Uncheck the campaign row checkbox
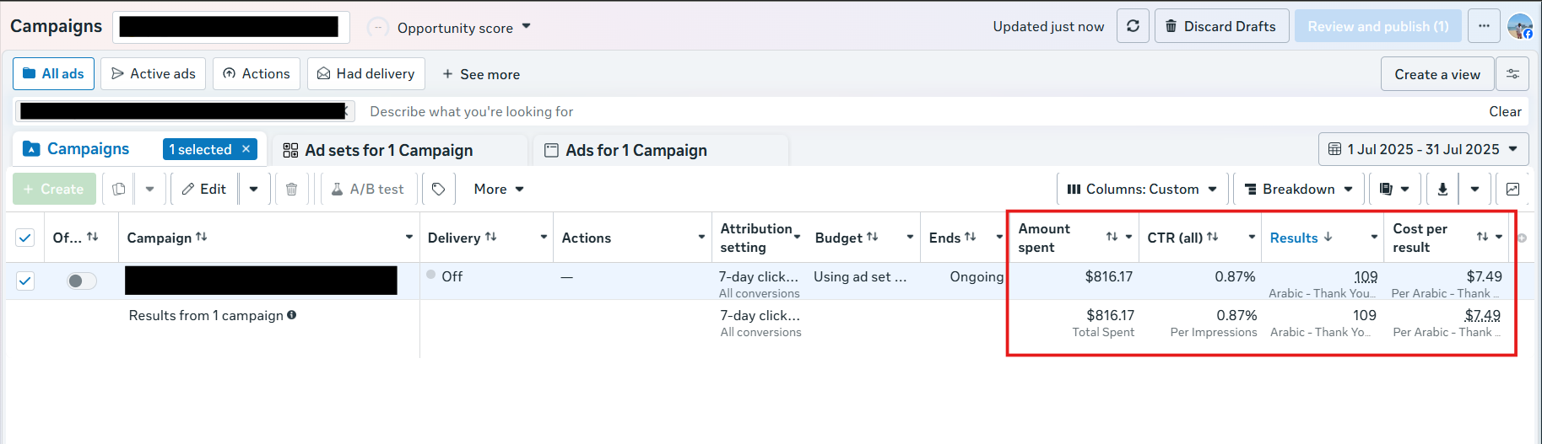Screen dimensions: 1542x444 [x=25, y=281]
